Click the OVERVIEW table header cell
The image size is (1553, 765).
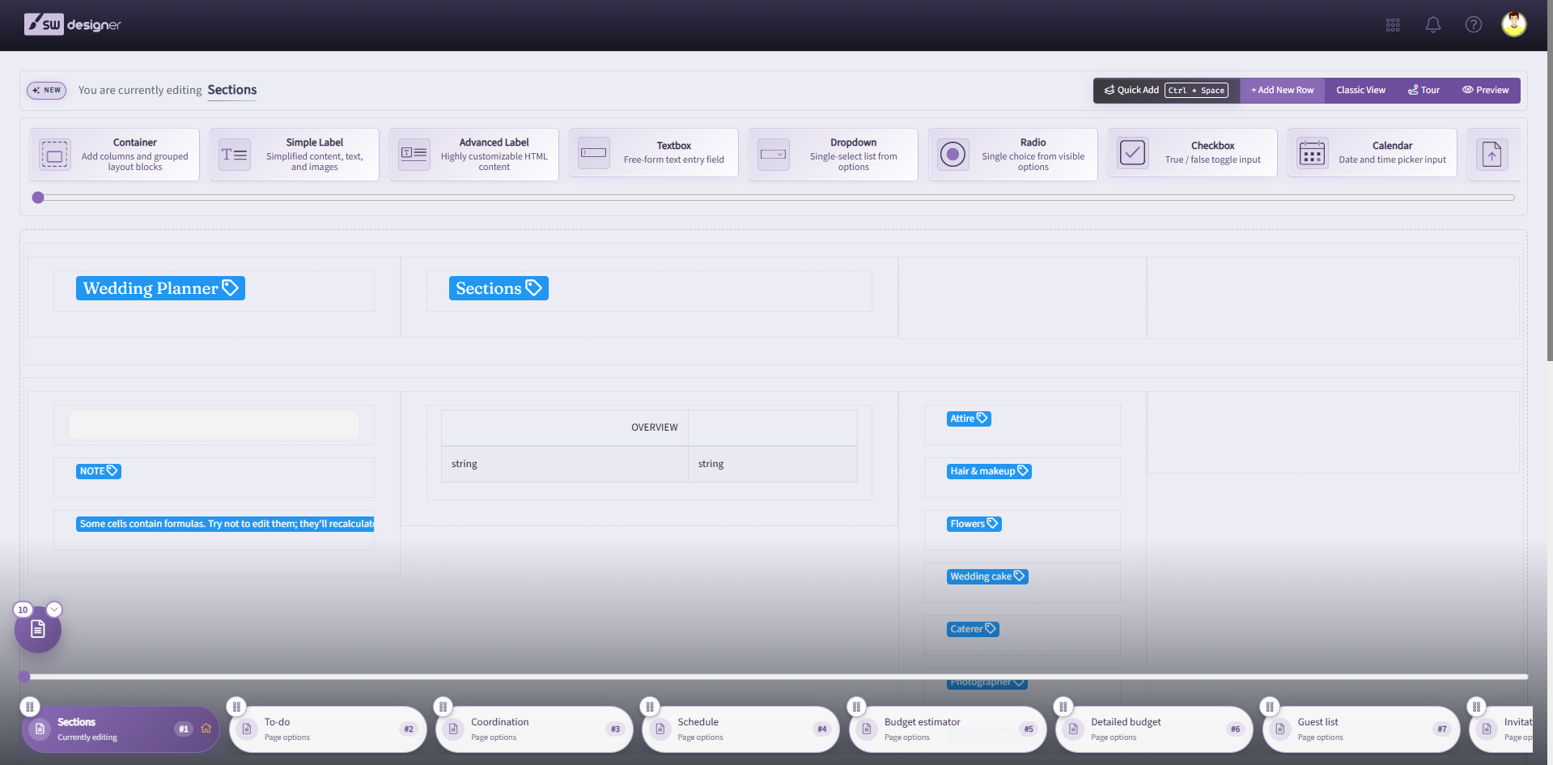[565, 427]
